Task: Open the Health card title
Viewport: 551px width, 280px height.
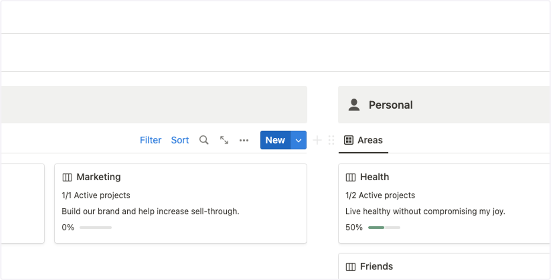Action: click(375, 177)
